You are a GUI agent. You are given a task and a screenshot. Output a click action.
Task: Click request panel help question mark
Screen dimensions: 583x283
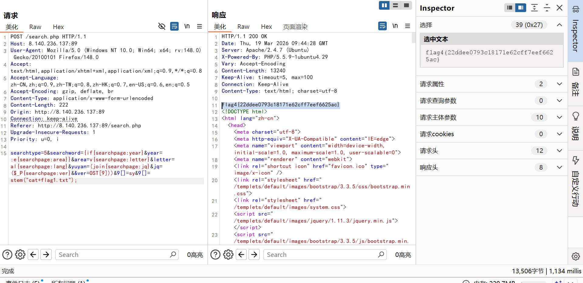(x=7, y=254)
